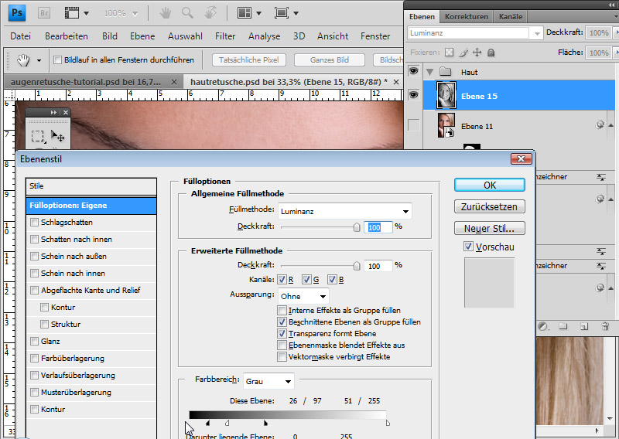Screen dimensions: 619x439
Task: Switch to the Kanäle tab
Action: point(511,15)
